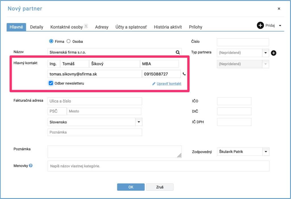Cancel with the Zruš button
Screen dimensions: 291x199
[x=160, y=187]
